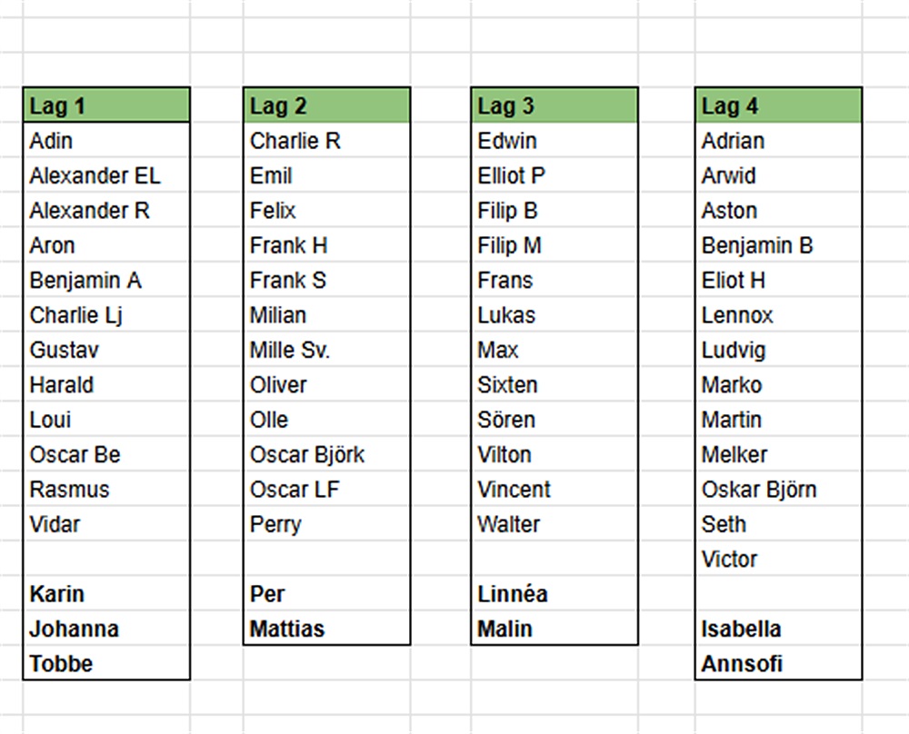
Task: Click the Lag 2 header cell
Action: 326,106
